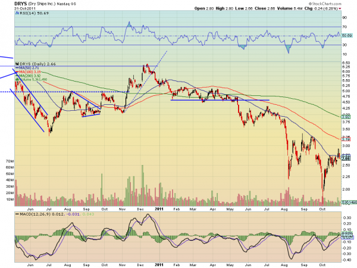Click the 'High 2.80' value
The width and height of the screenshot is (357, 268).
224,8
